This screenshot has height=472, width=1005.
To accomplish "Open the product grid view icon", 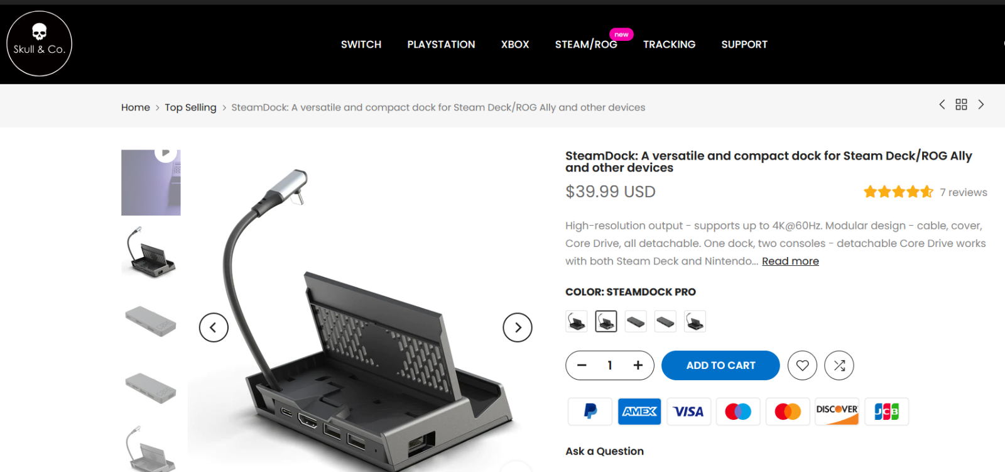I will click(961, 104).
